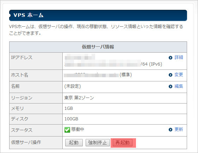Click the 更新 link for status
The width and height of the screenshot is (198, 153).
(x=179, y=129)
